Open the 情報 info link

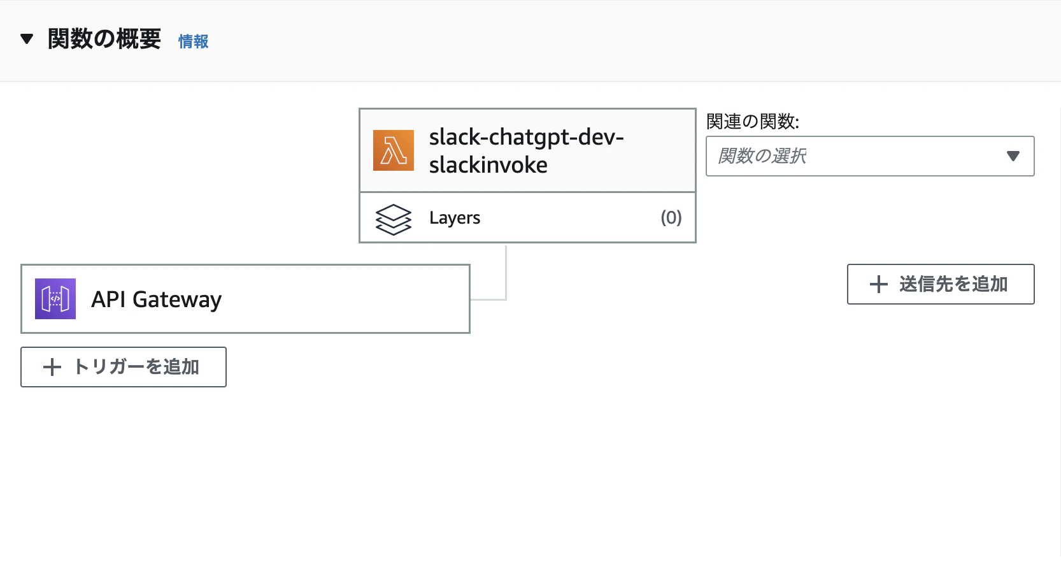pyautogui.click(x=193, y=41)
